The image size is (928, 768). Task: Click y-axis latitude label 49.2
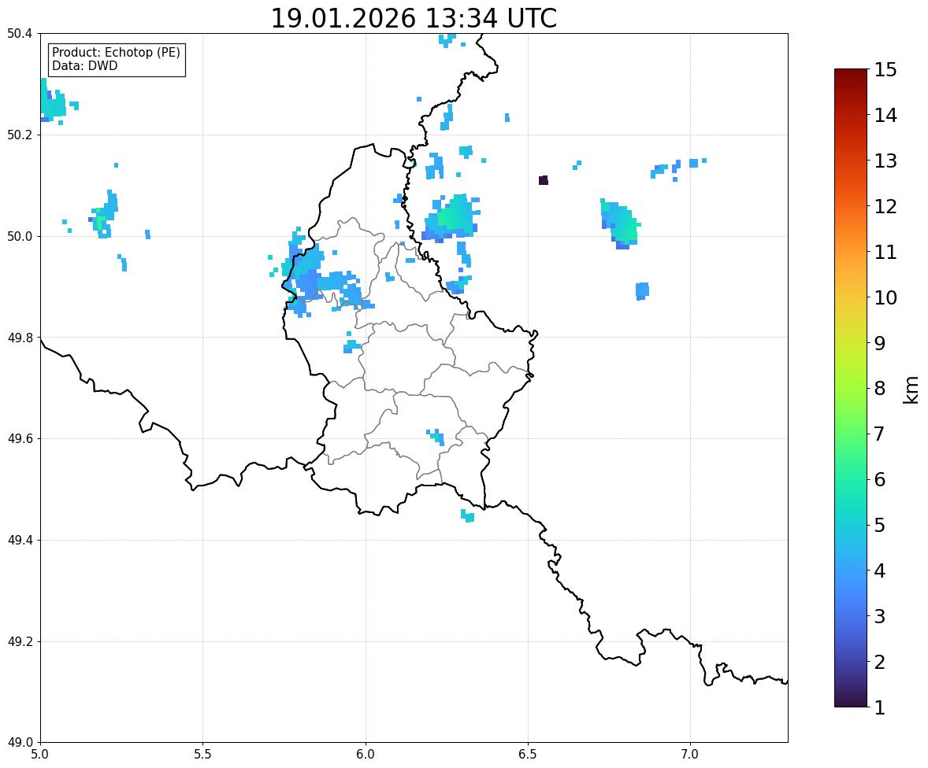20,641
